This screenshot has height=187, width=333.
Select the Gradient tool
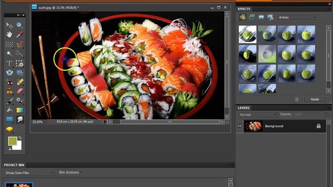pyautogui.click(x=20, y=110)
